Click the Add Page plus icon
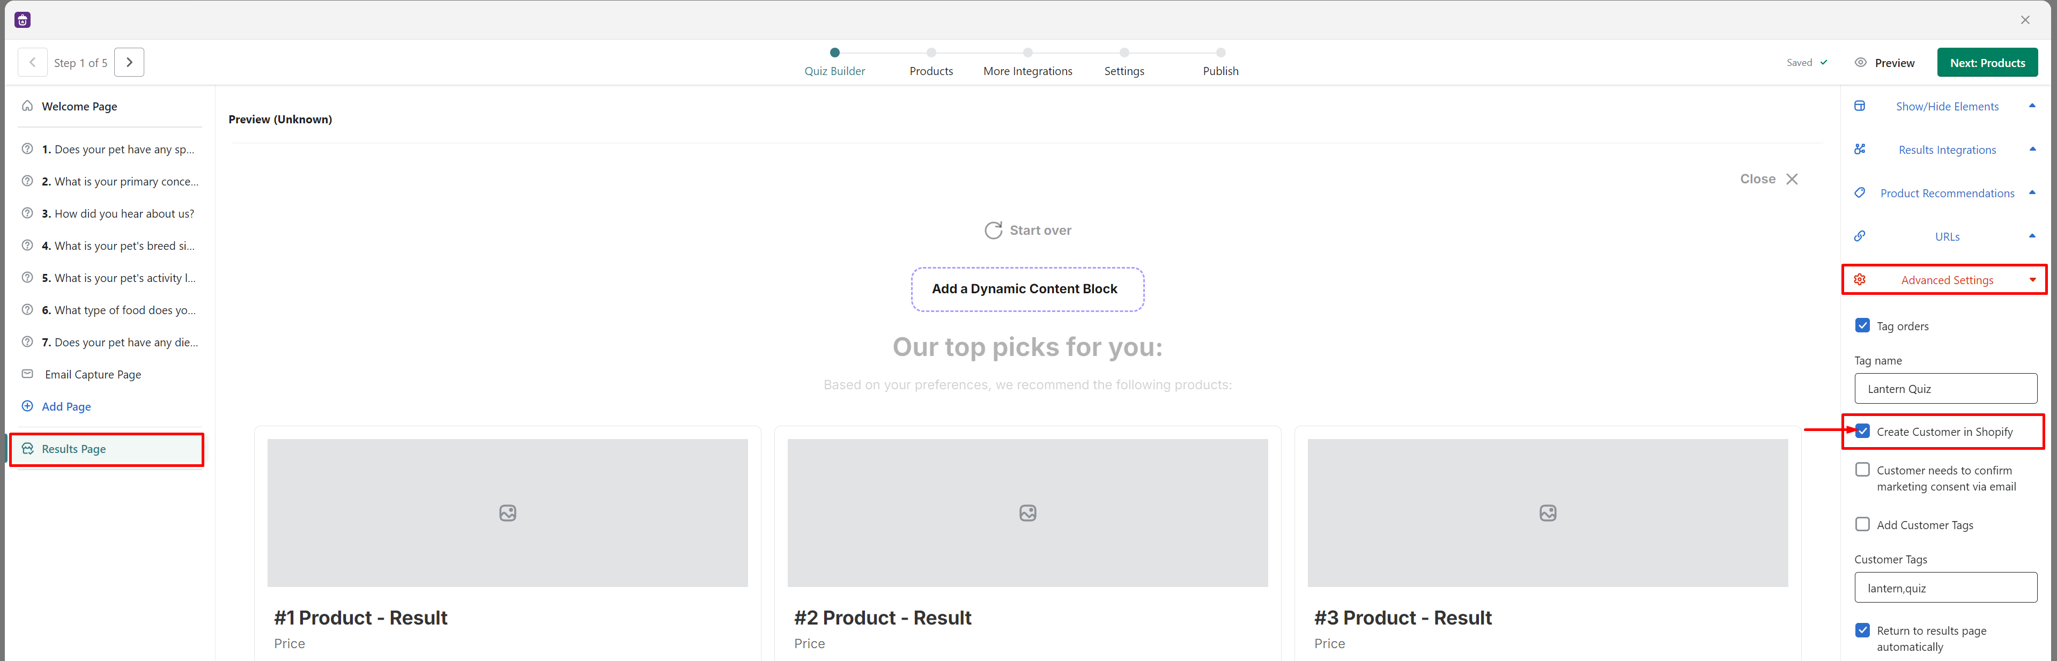This screenshot has width=2057, height=661. pos(27,406)
